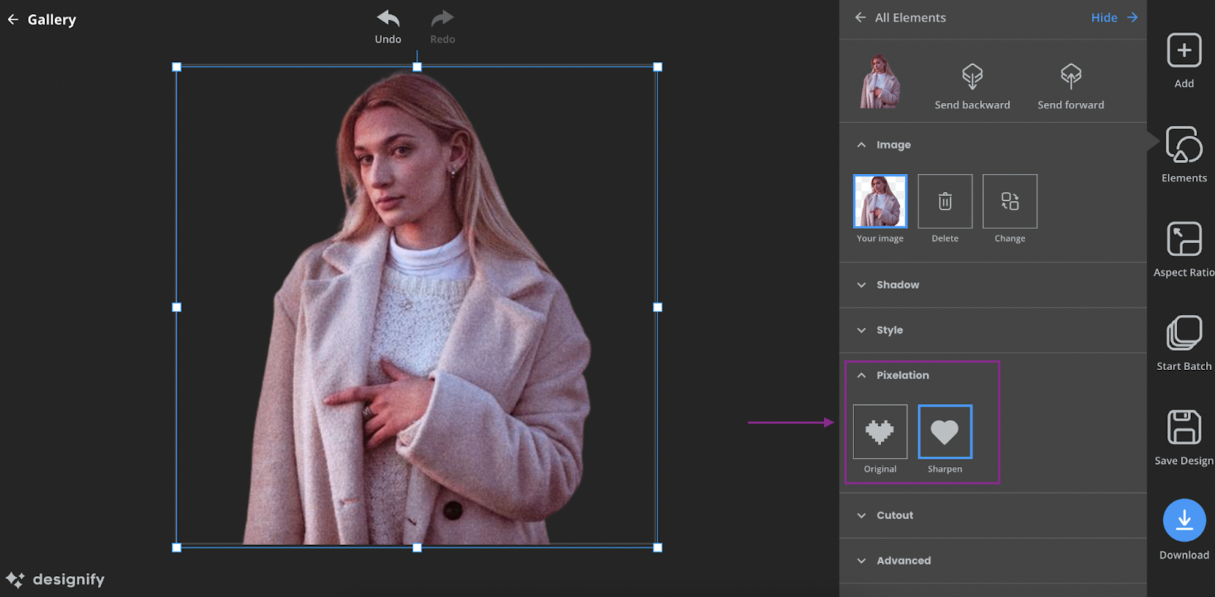
Task: Click the Delete trash icon
Action: click(x=945, y=201)
